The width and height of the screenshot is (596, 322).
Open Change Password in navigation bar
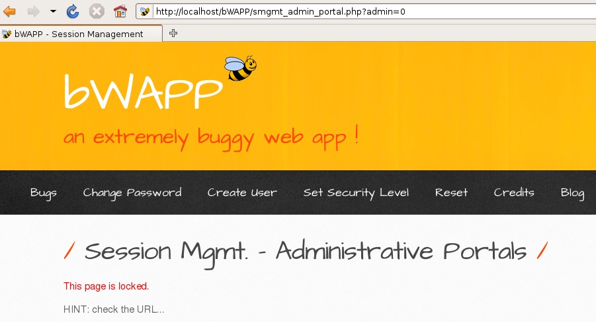coord(132,193)
